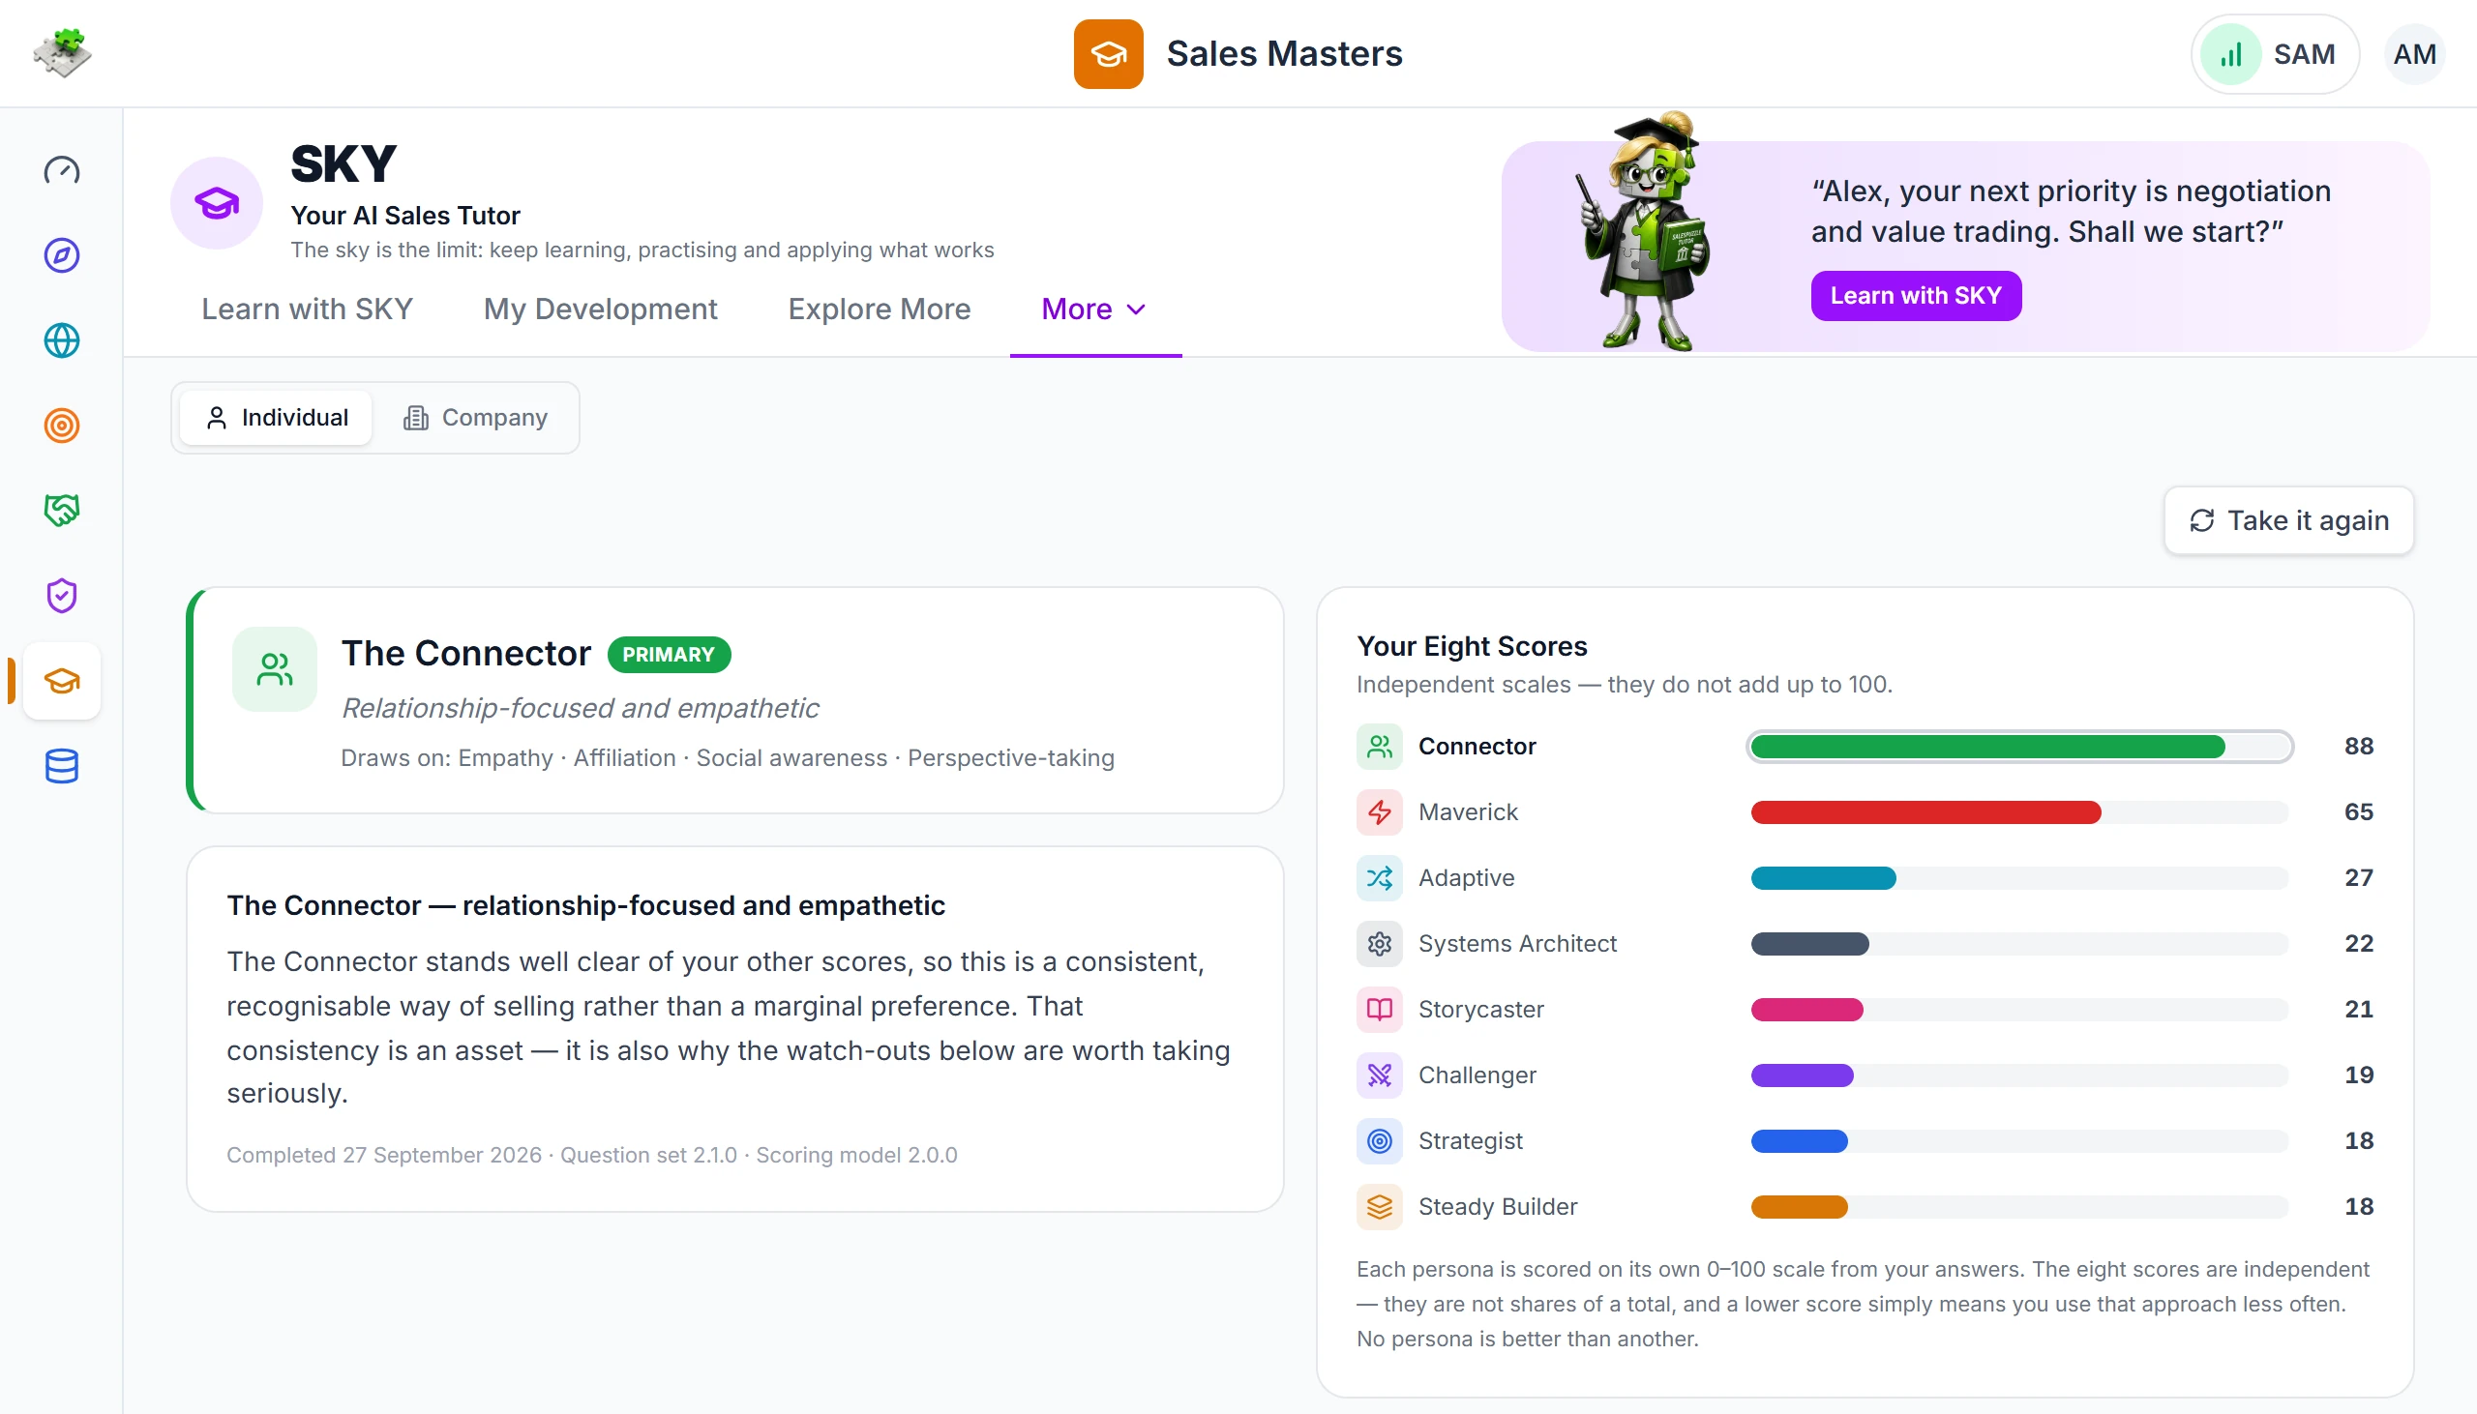Image resolution: width=2477 pixels, height=1414 pixels.
Task: Open the Explore More tab
Action: [880, 309]
